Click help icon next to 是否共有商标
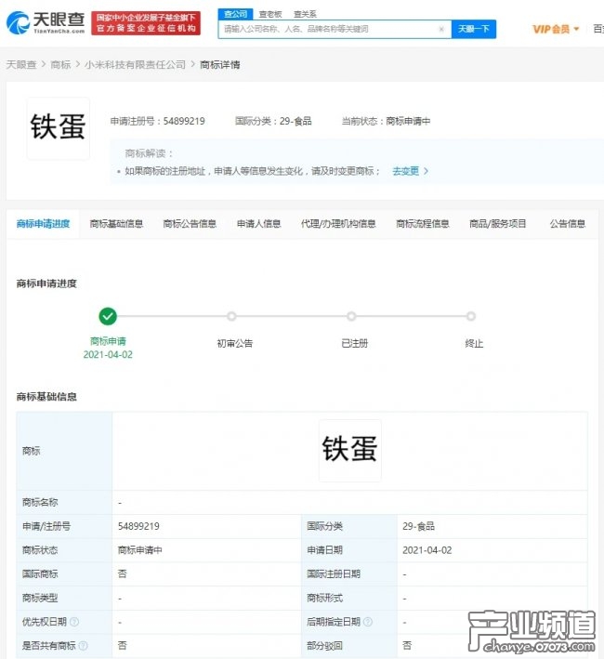The height and width of the screenshot is (659, 604). tap(83, 645)
